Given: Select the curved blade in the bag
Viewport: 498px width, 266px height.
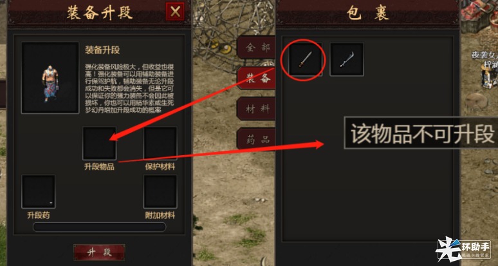Looking at the screenshot, I should point(347,59).
